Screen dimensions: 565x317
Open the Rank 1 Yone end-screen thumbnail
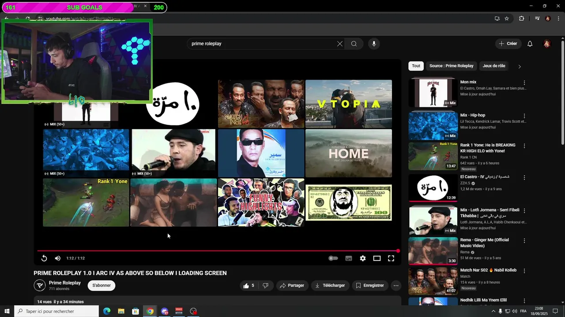(86, 203)
